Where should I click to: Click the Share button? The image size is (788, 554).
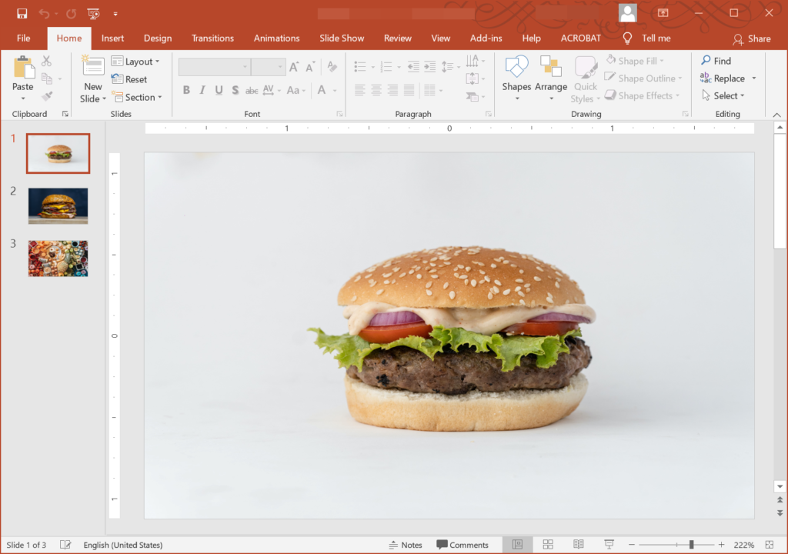pos(752,38)
